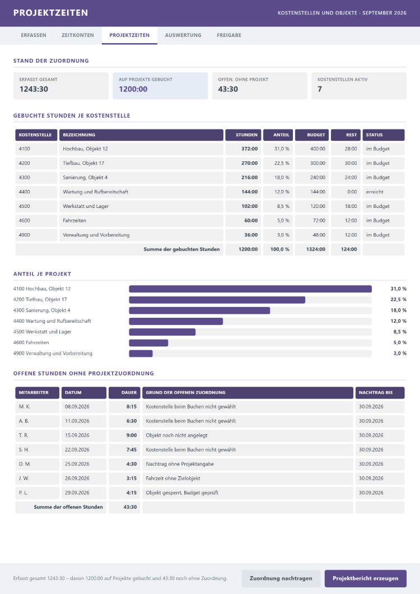Screen dimensions: 420x594
Task: Select cell Verwaltung und Vorbereitung in table
Action: [x=141, y=235]
